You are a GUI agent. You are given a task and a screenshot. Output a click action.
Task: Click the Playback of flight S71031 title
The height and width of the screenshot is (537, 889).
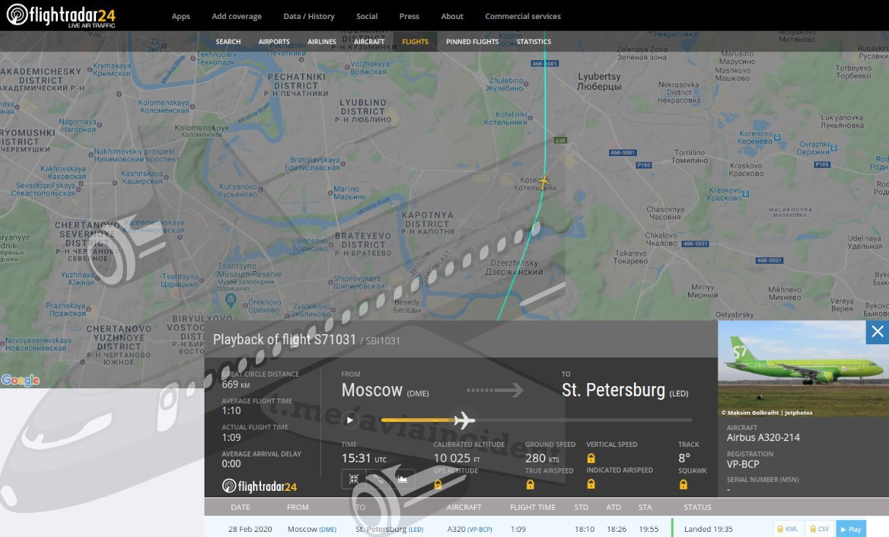[284, 340]
